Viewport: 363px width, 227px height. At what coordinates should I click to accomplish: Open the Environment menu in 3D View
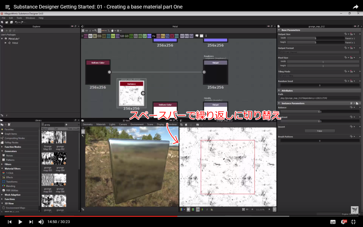click(137, 124)
